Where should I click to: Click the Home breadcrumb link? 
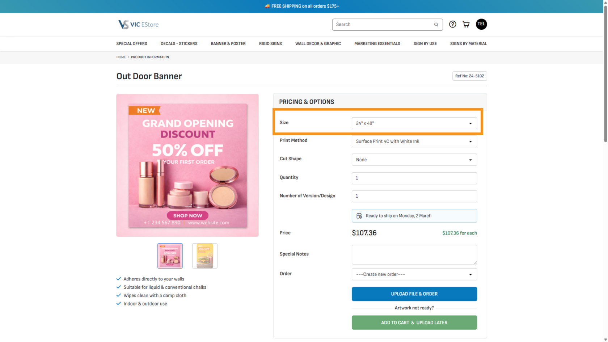121,57
